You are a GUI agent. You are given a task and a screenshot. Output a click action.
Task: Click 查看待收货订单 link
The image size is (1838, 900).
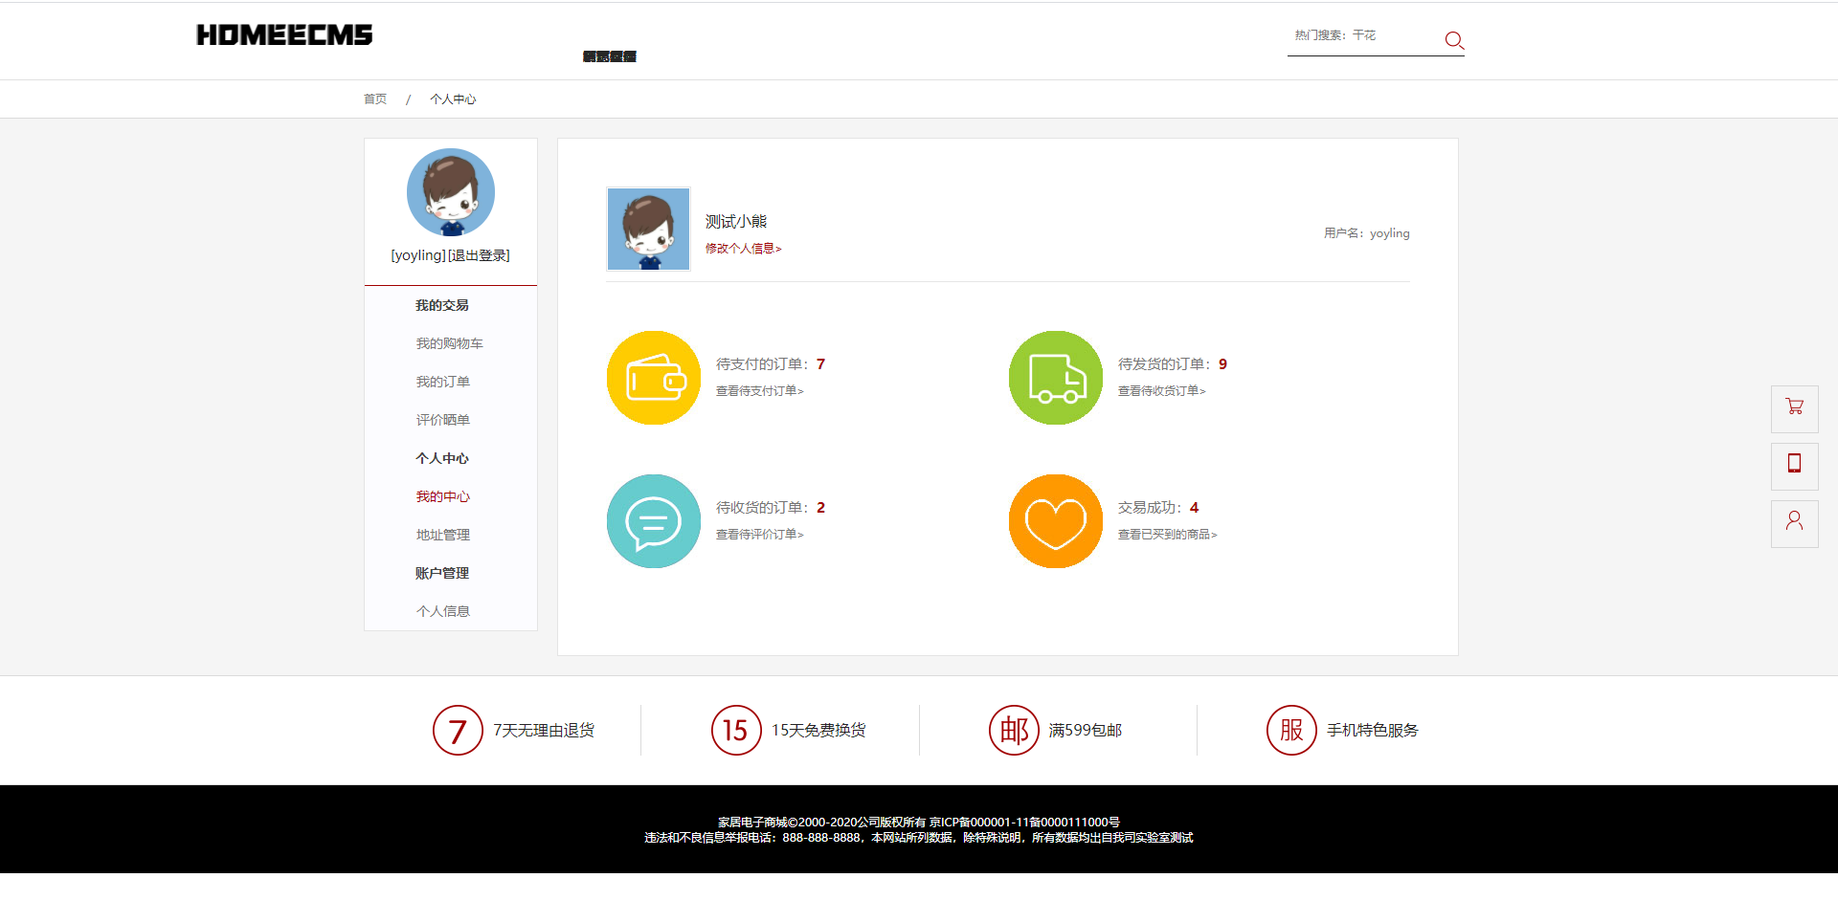(1161, 391)
